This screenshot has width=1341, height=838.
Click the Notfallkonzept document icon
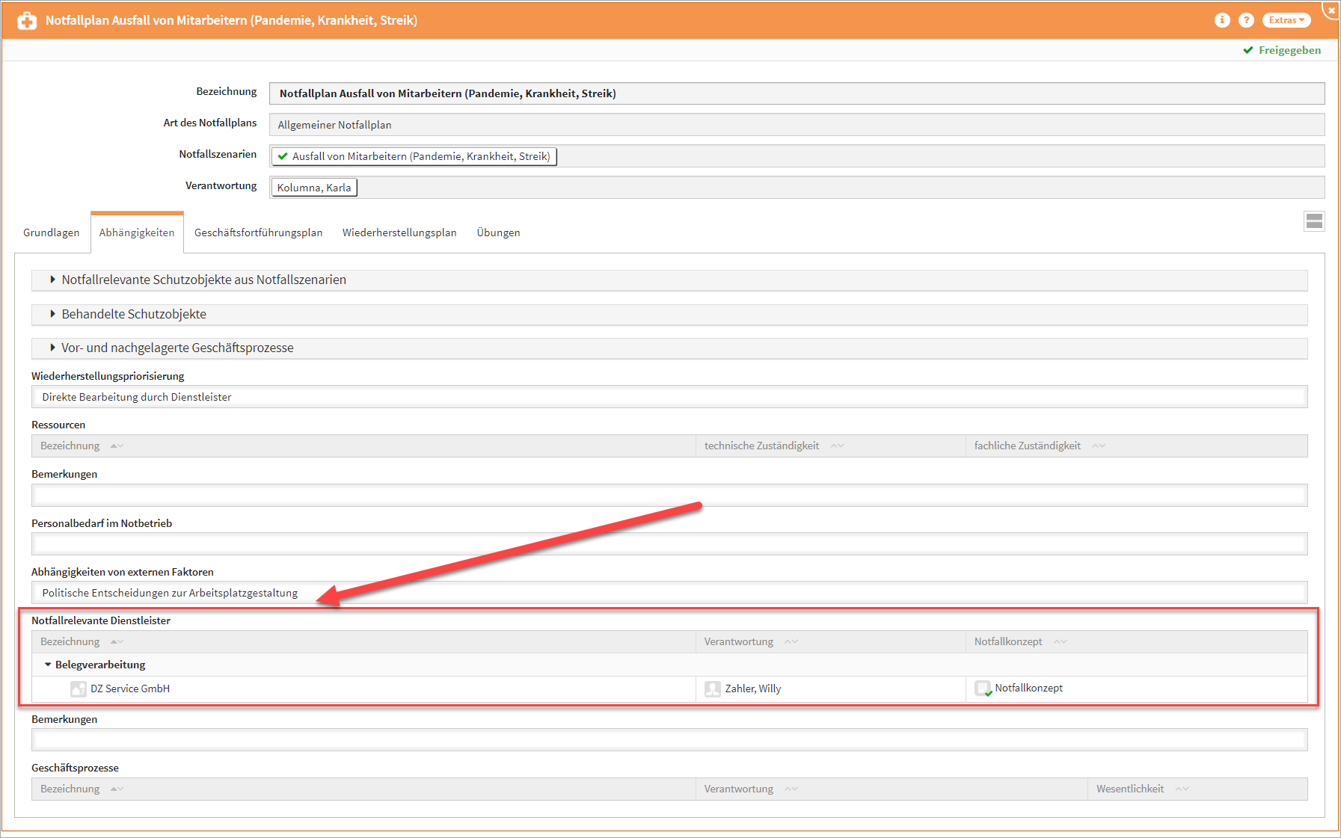point(983,688)
